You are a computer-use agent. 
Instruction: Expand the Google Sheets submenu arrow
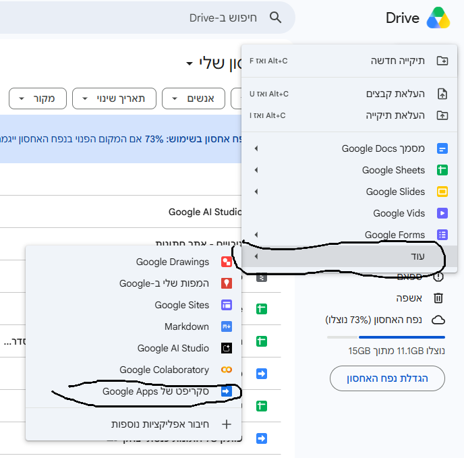pyautogui.click(x=256, y=170)
